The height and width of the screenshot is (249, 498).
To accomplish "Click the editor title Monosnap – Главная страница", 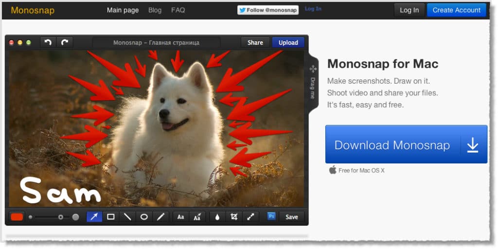I will 156,43.
